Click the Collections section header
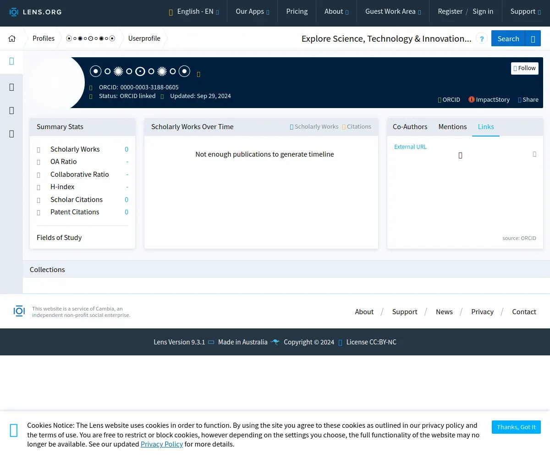550x458 pixels. coord(286,269)
